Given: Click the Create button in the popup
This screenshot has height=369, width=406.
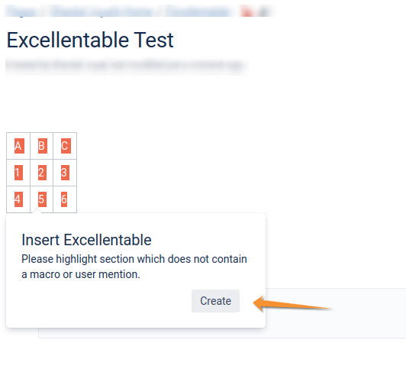Looking at the screenshot, I should (215, 301).
